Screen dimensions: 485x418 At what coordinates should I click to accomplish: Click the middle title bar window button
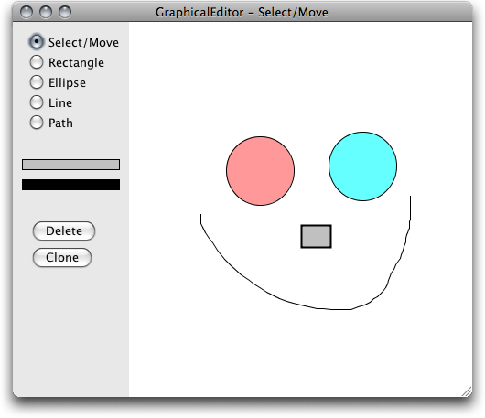click(x=46, y=13)
